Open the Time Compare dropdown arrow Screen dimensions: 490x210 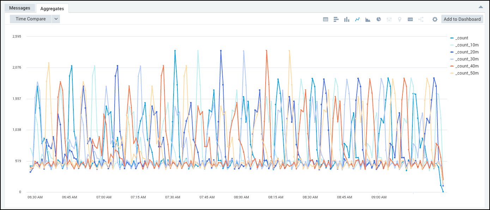56,19
